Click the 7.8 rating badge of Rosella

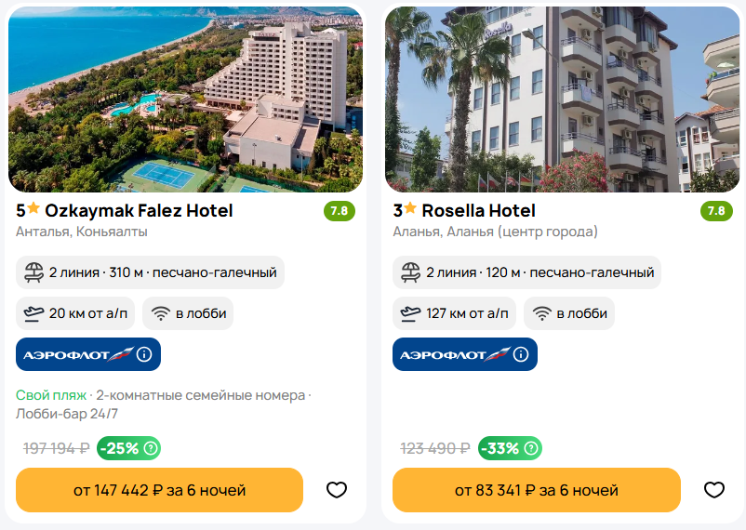(x=716, y=211)
